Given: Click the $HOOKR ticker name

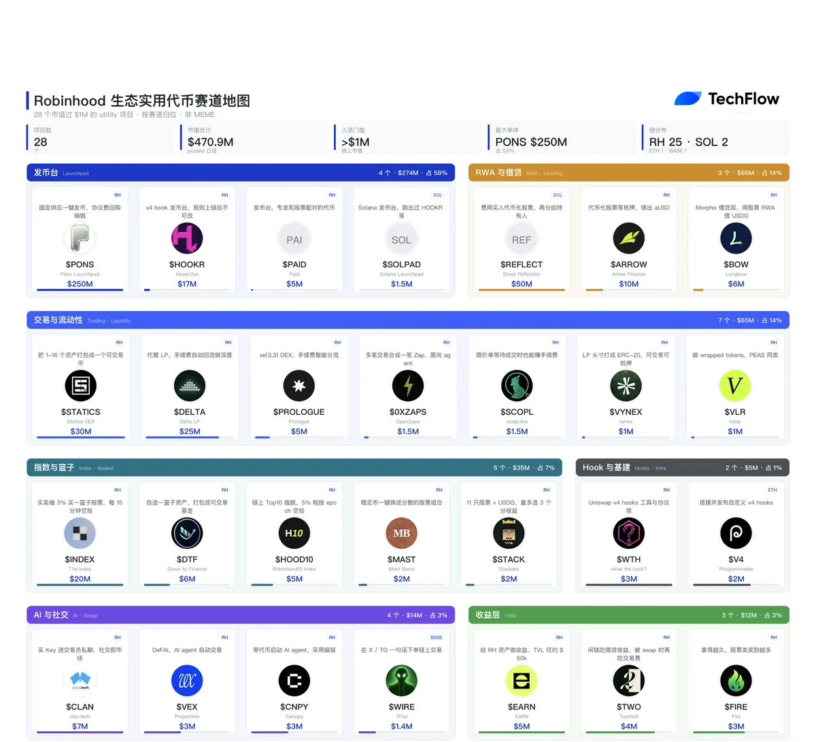Looking at the screenshot, I should [187, 265].
